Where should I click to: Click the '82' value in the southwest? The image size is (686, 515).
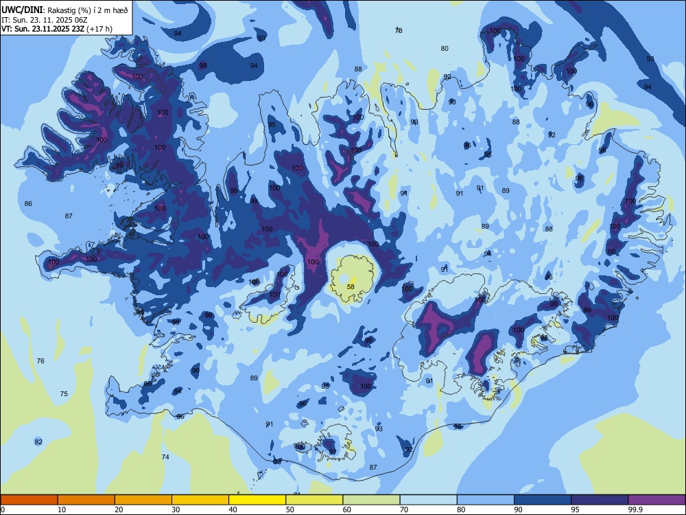pyautogui.click(x=38, y=442)
